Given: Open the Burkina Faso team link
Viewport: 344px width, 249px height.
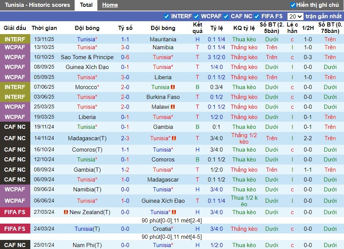Looking at the screenshot, I should coord(163,97).
